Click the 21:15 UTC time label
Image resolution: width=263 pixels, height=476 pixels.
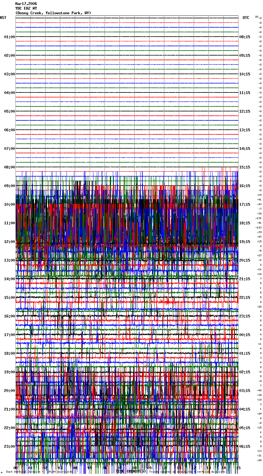point(245,279)
